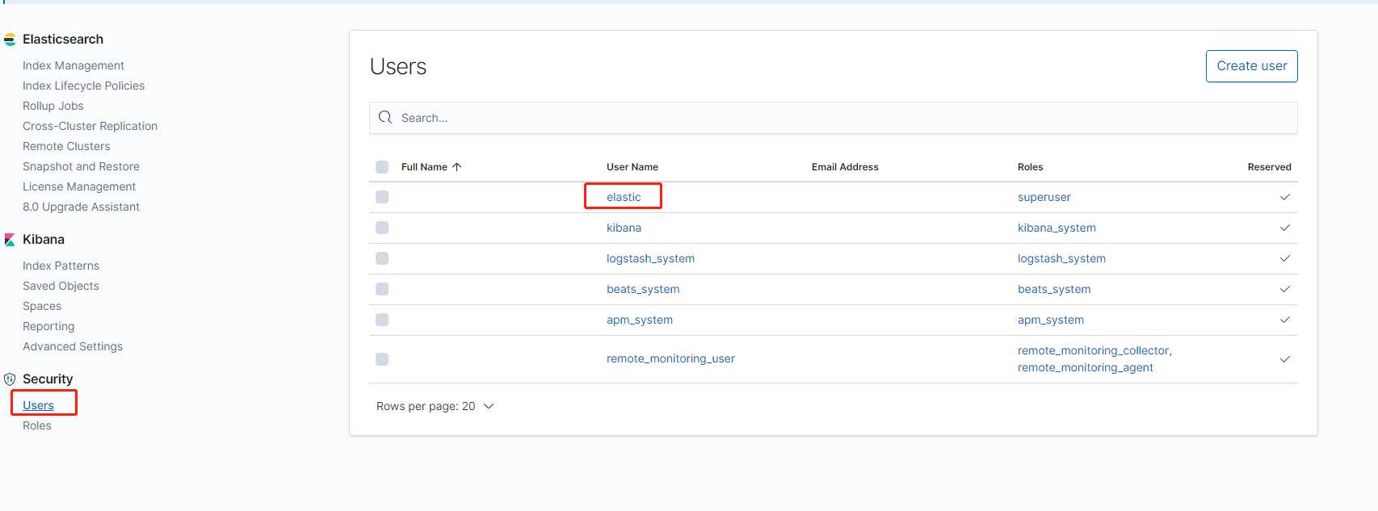Open Index Management in sidebar
Viewport: 1378px width, 511px height.
74,65
